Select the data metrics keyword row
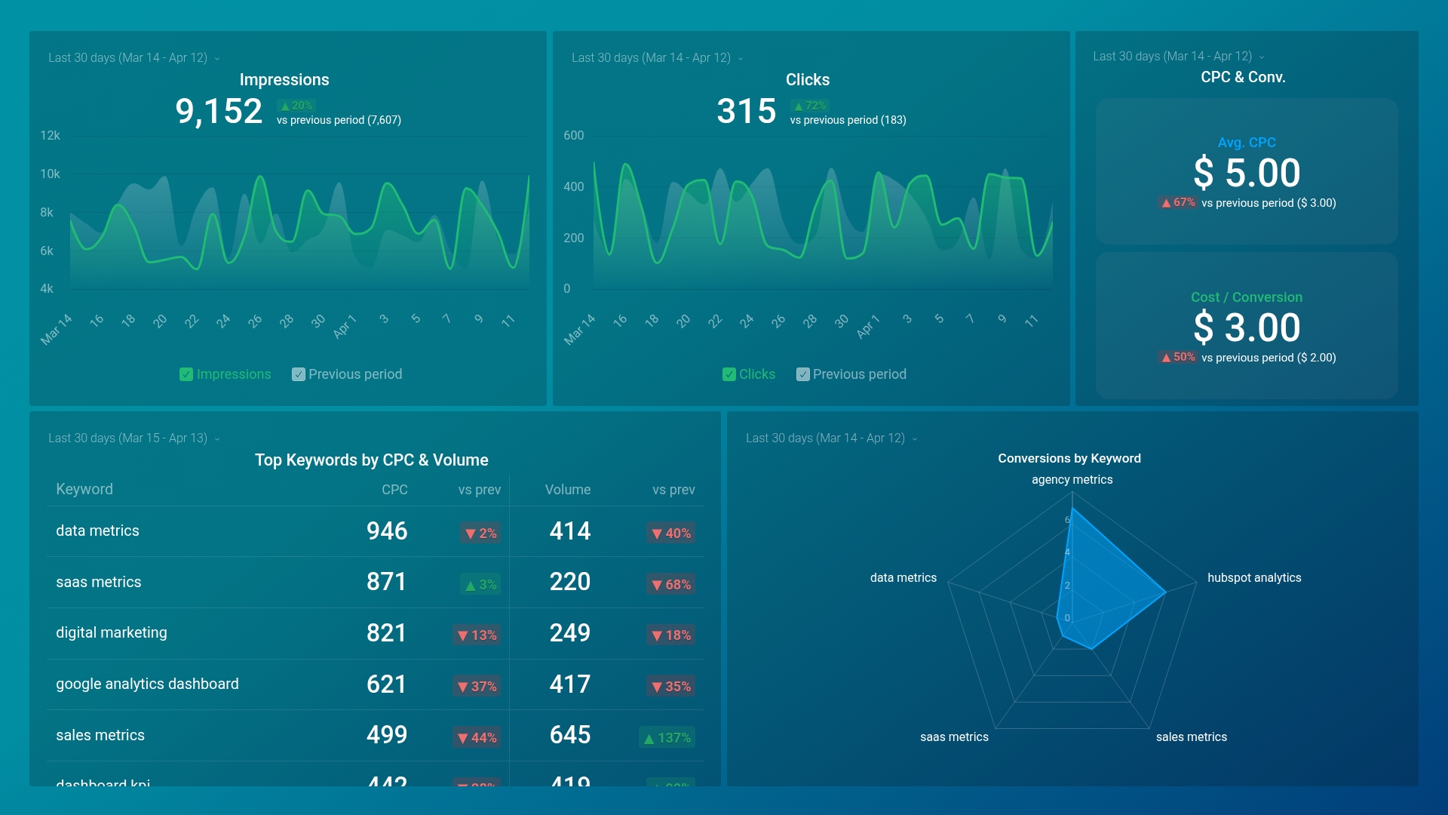The height and width of the screenshot is (815, 1448). point(97,531)
